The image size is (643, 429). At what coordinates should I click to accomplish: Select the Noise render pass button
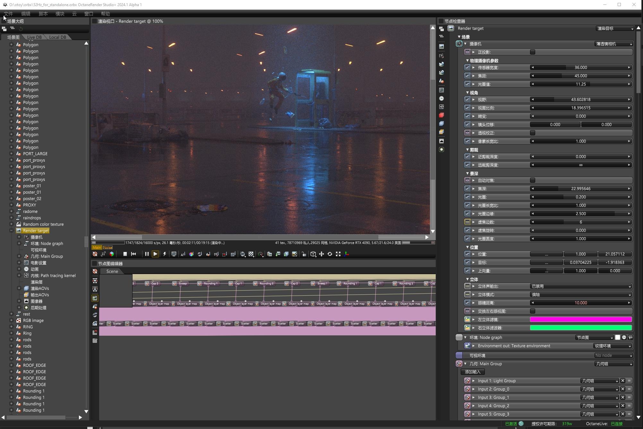(x=107, y=247)
